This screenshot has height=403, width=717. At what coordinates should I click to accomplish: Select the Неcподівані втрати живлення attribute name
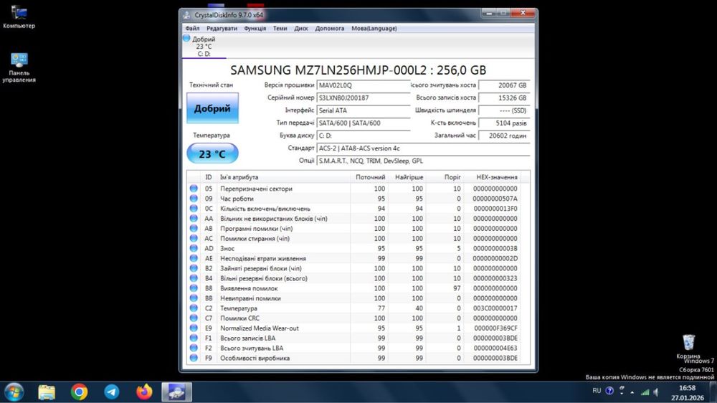[263, 258]
